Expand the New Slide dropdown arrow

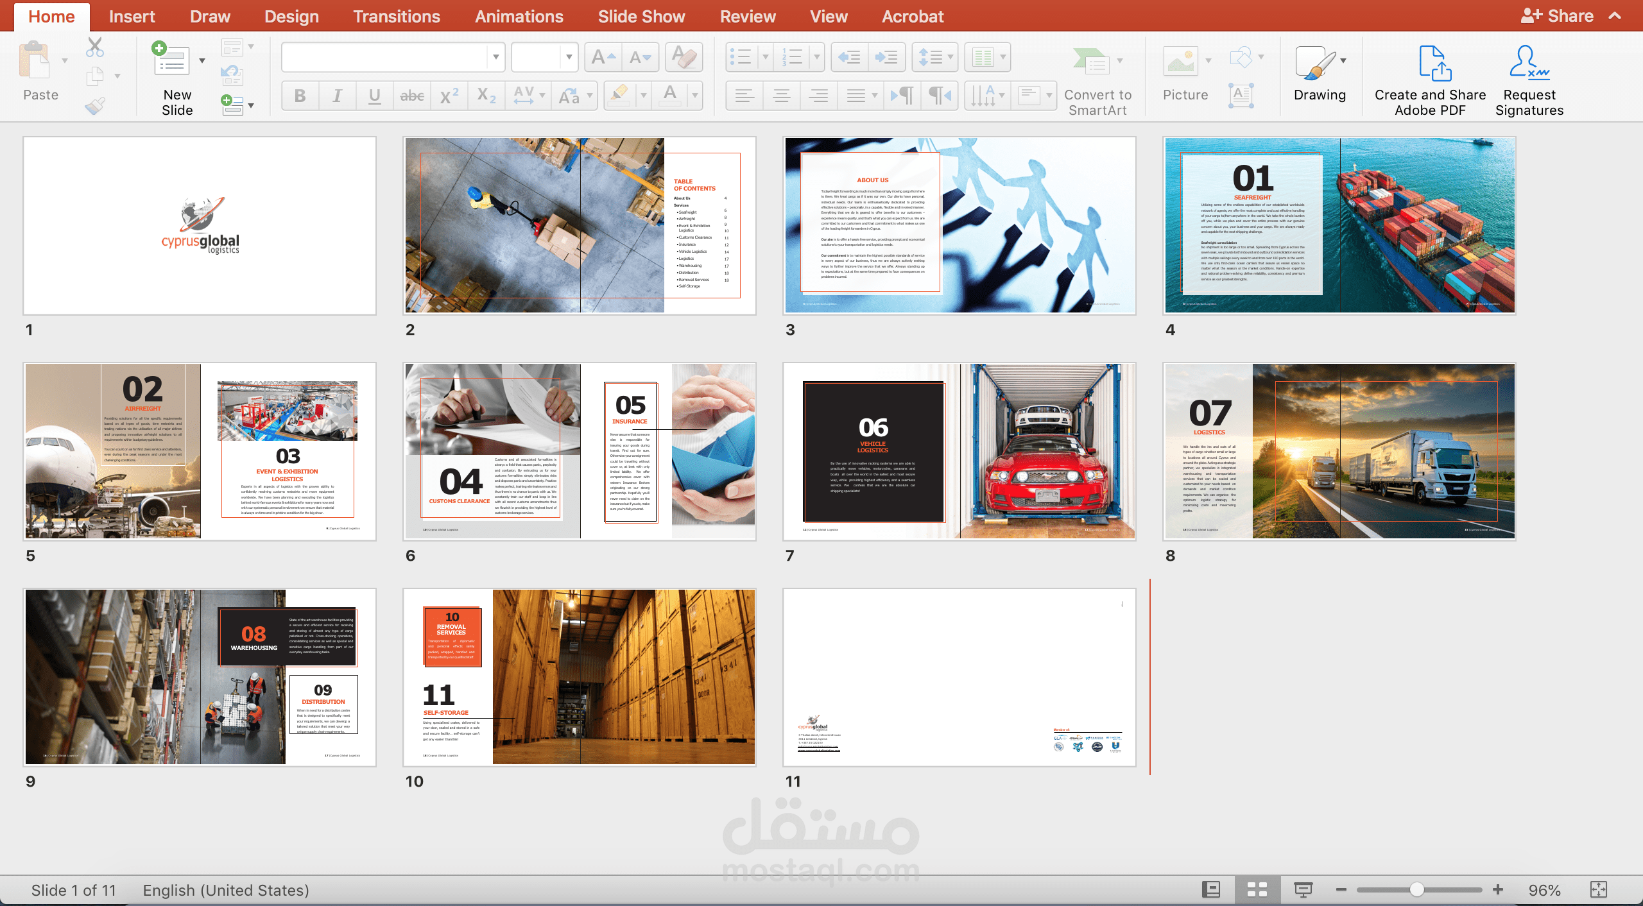point(202,61)
